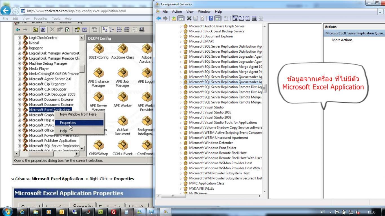Expand Microsoft WBEM Unsecured Apartment node

tap(181, 138)
